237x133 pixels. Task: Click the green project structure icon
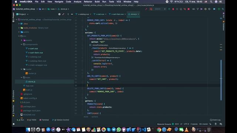tap(219, 9)
